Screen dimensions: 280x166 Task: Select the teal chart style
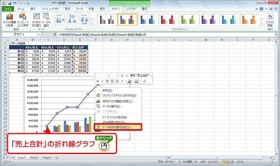click(x=229, y=19)
